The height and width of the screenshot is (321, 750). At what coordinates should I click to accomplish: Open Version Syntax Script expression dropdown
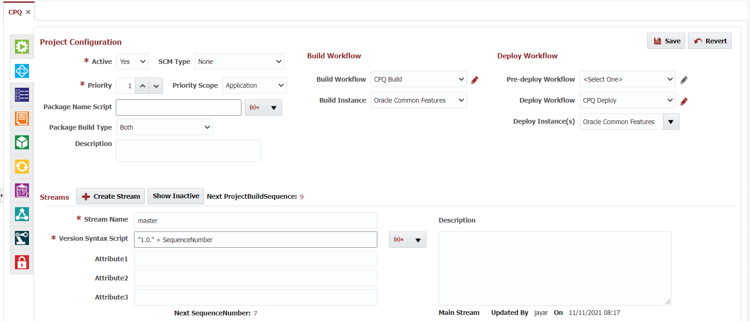click(408, 240)
